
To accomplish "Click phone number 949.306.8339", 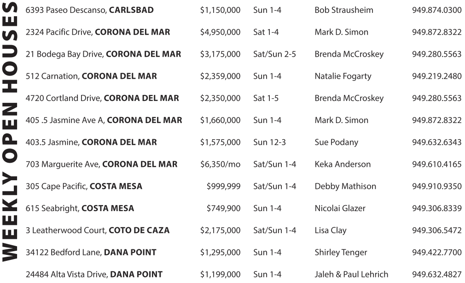I will point(436,209).
